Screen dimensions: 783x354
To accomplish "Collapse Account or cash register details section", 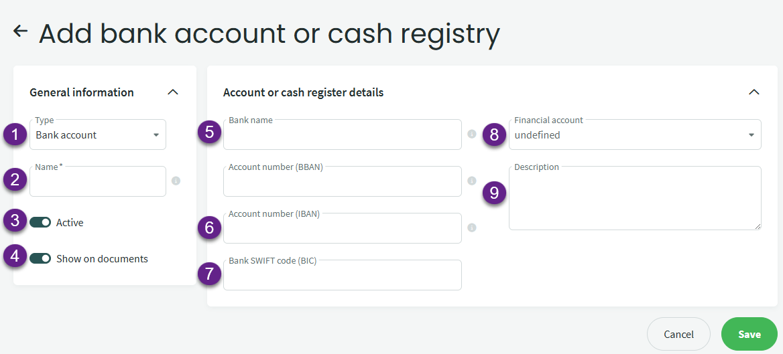I will click(754, 92).
